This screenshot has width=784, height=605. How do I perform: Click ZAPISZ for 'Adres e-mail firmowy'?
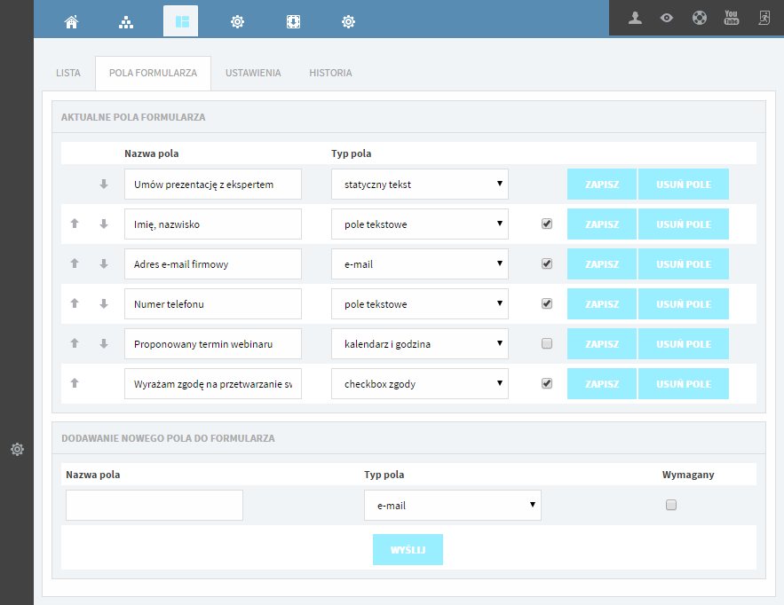coord(601,263)
